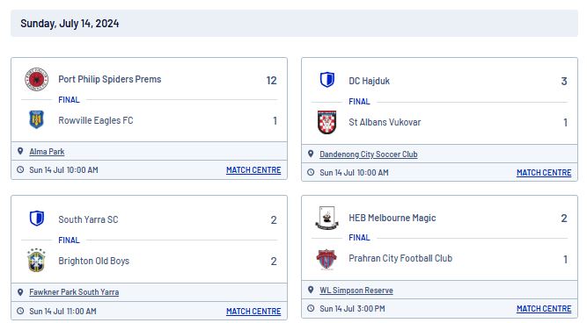
Task: Click the Port Philip Spiders Prems club logo
Action: click(x=37, y=79)
